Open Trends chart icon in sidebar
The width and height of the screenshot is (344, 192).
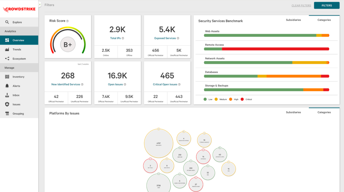[7, 49]
